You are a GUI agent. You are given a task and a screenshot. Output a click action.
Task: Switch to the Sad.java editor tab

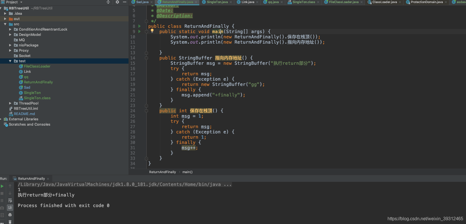pos(142,2)
